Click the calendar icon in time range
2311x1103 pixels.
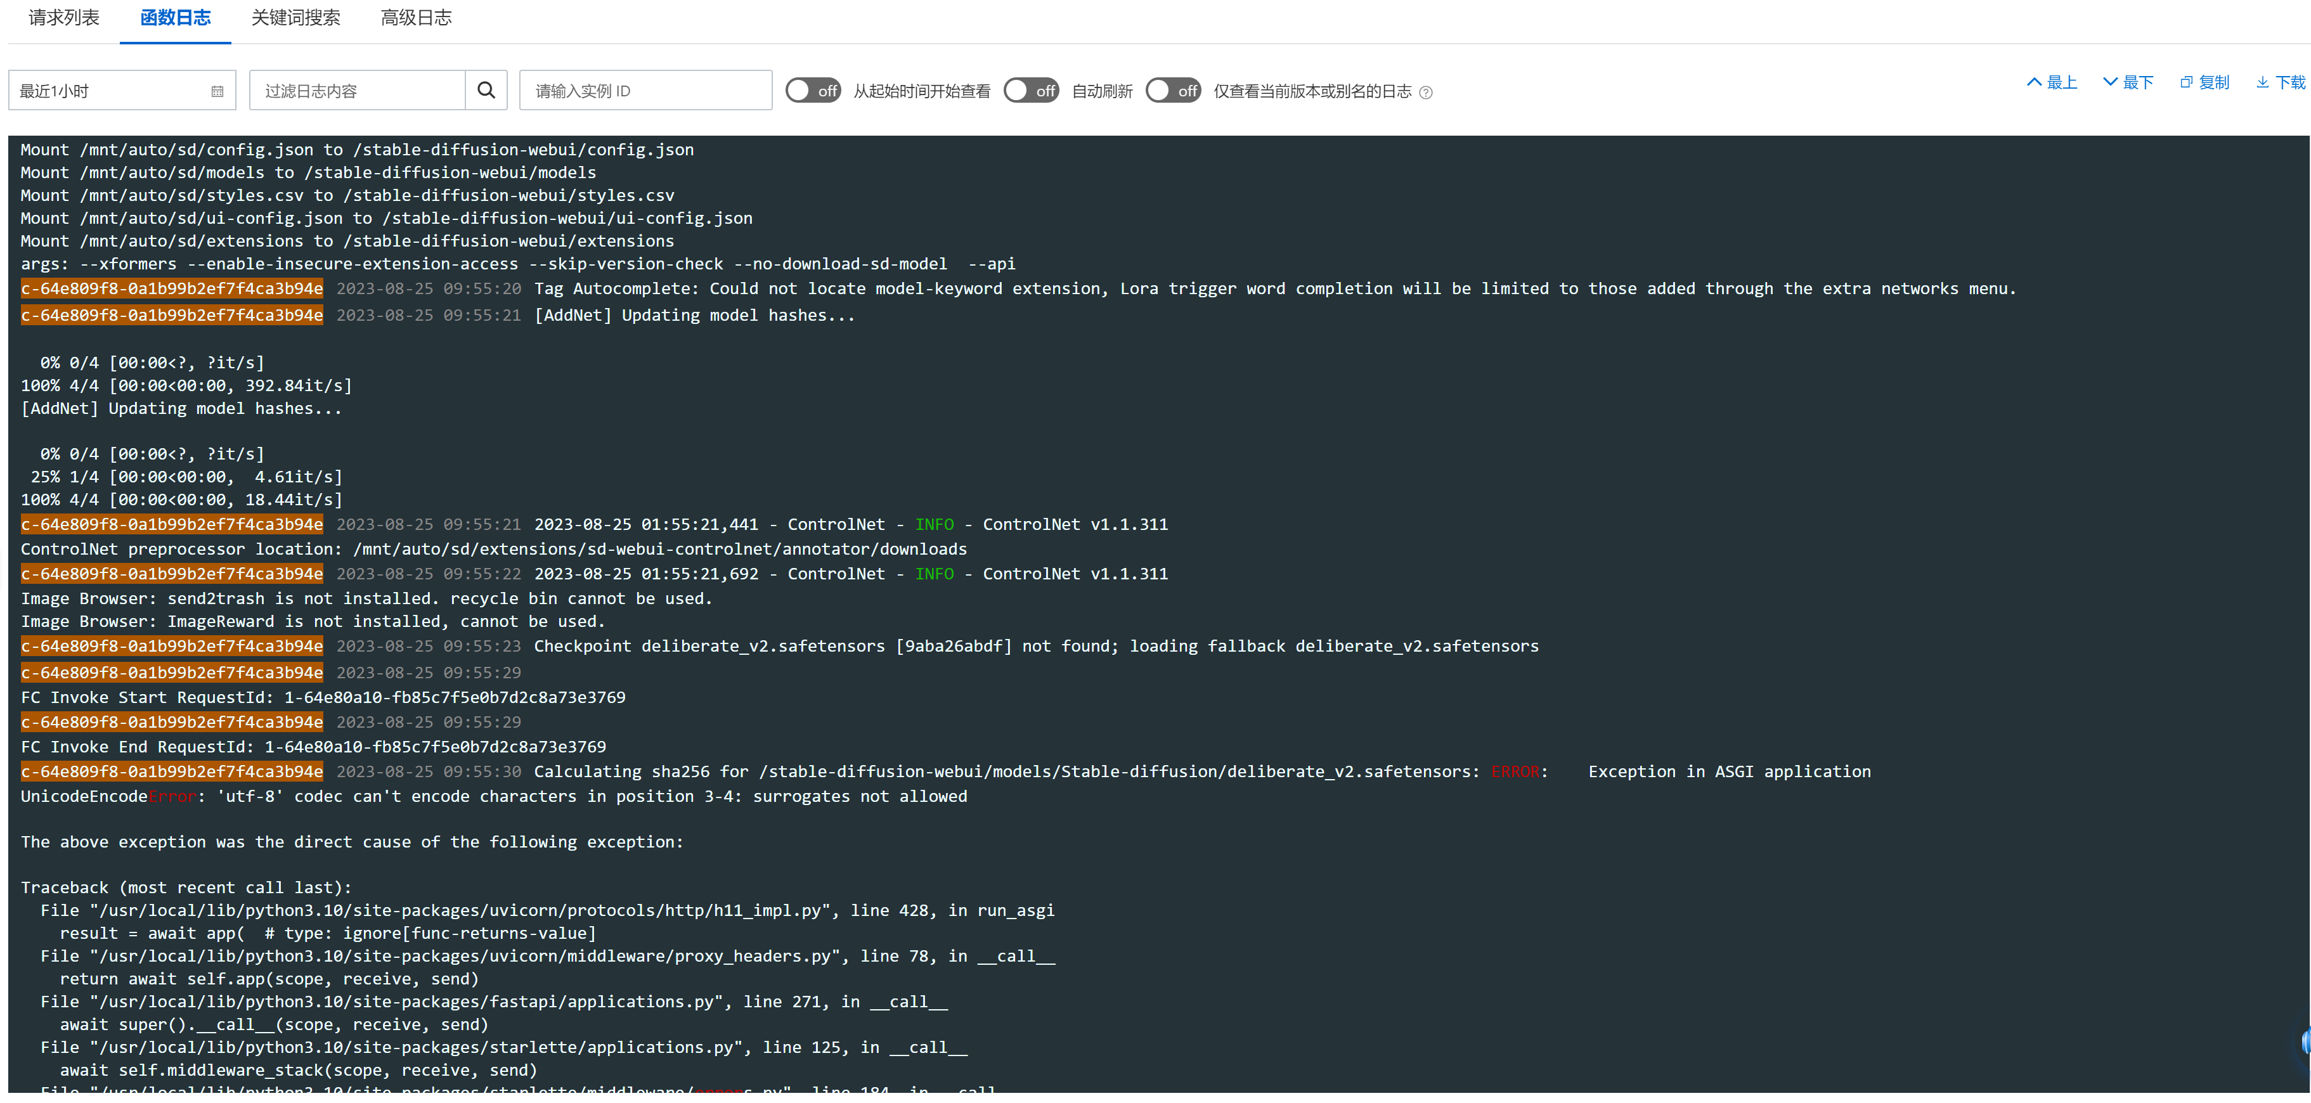pos(217,91)
